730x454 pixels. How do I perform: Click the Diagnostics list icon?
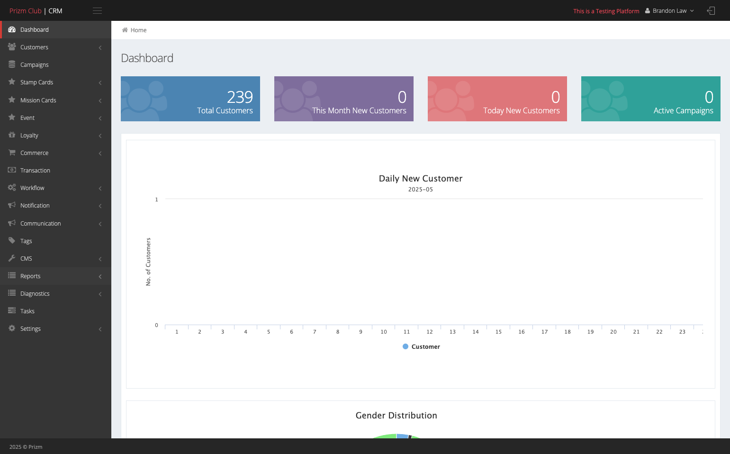point(12,293)
